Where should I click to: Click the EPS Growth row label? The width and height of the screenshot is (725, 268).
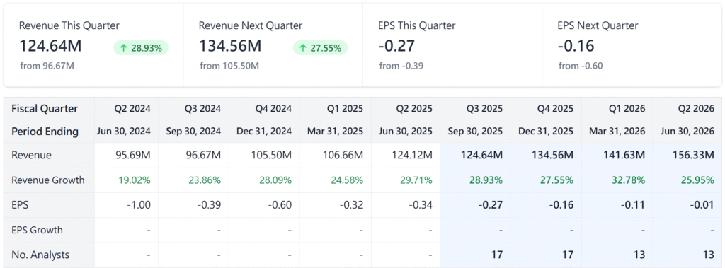(37, 230)
